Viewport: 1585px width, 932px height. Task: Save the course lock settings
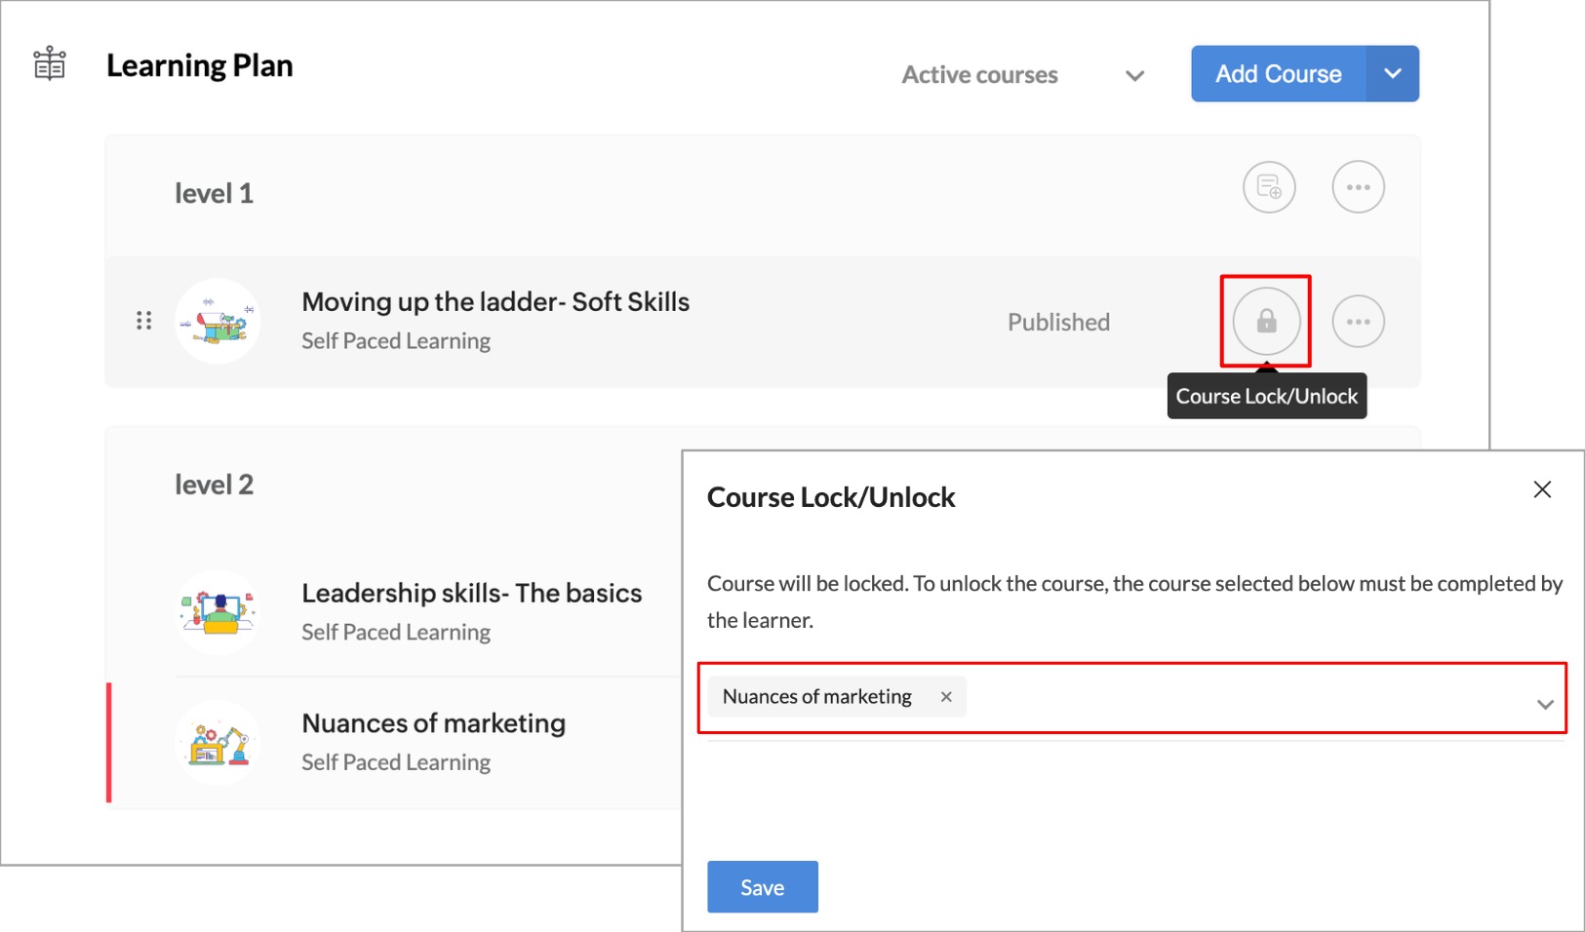click(x=762, y=887)
